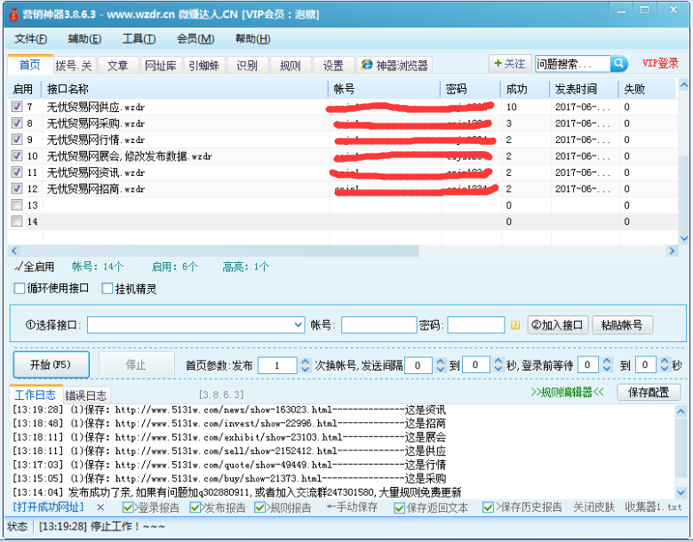Open the 神器浏览器 browser tab
693x542 pixels.
394,66
